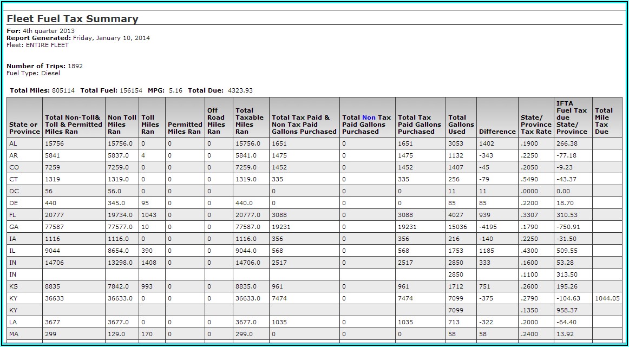Select the 'Permitted Miles Ran' column header

[x=184, y=128]
